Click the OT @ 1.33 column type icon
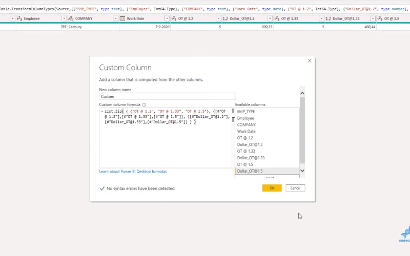 click(x=277, y=18)
